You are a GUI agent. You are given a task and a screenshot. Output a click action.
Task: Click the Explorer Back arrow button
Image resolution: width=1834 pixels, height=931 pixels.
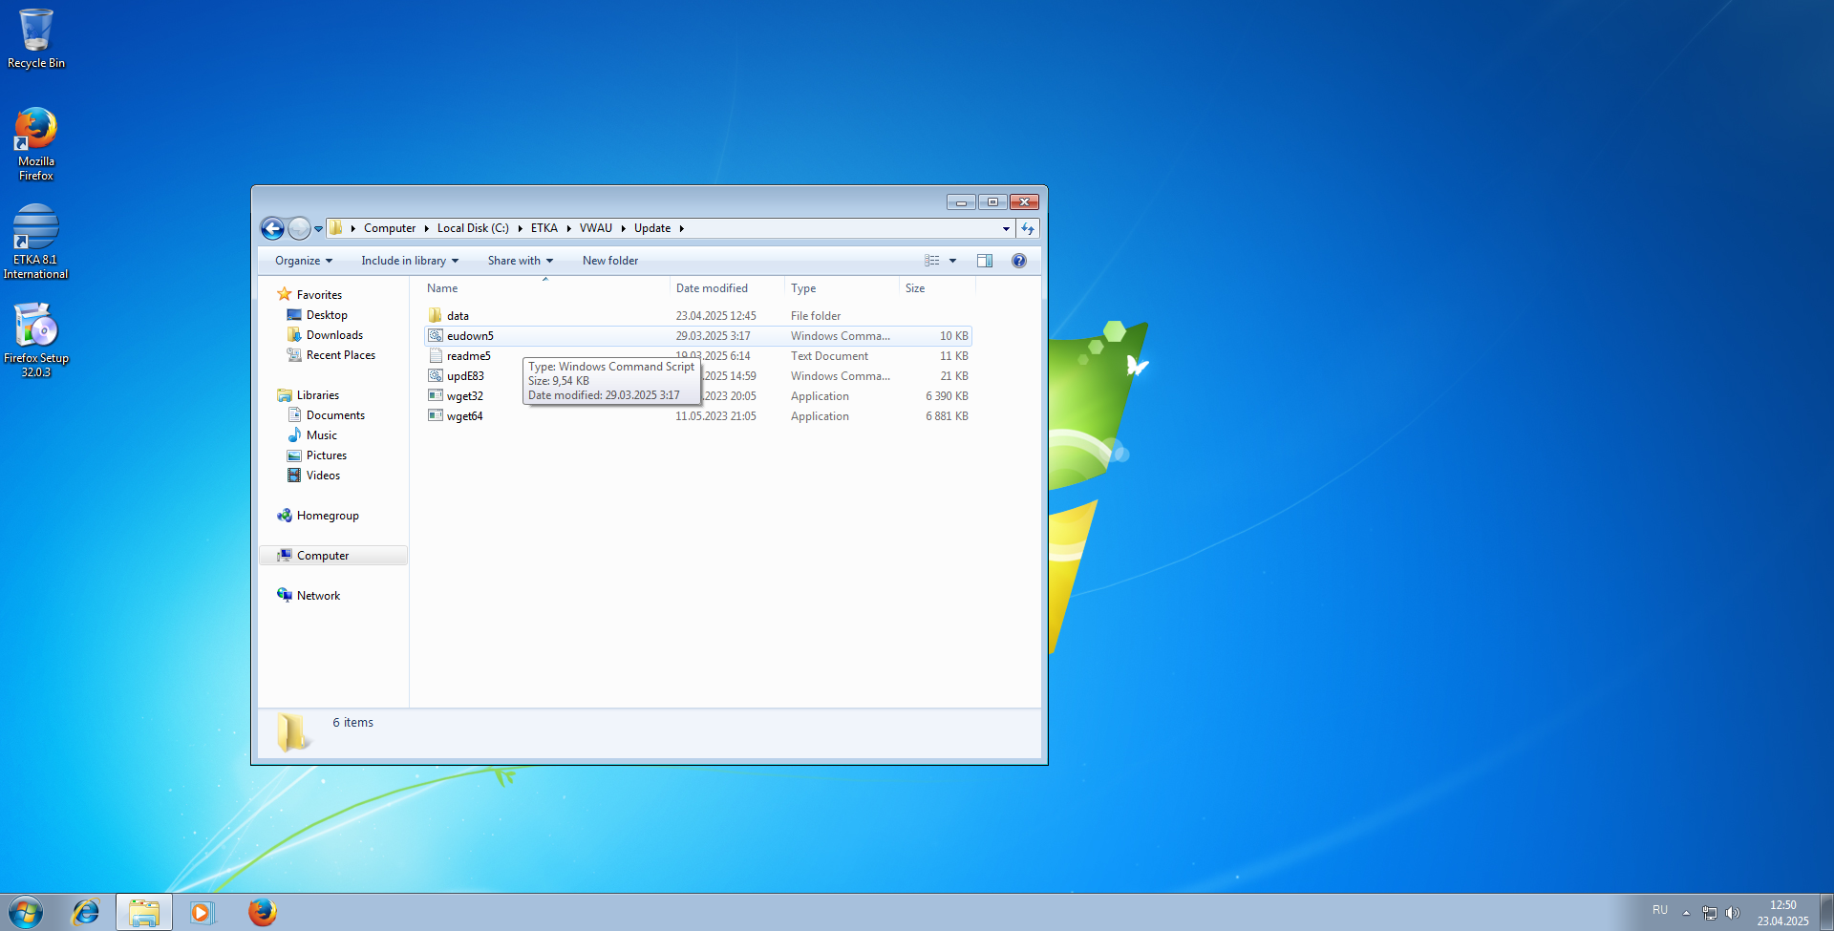[x=272, y=228]
